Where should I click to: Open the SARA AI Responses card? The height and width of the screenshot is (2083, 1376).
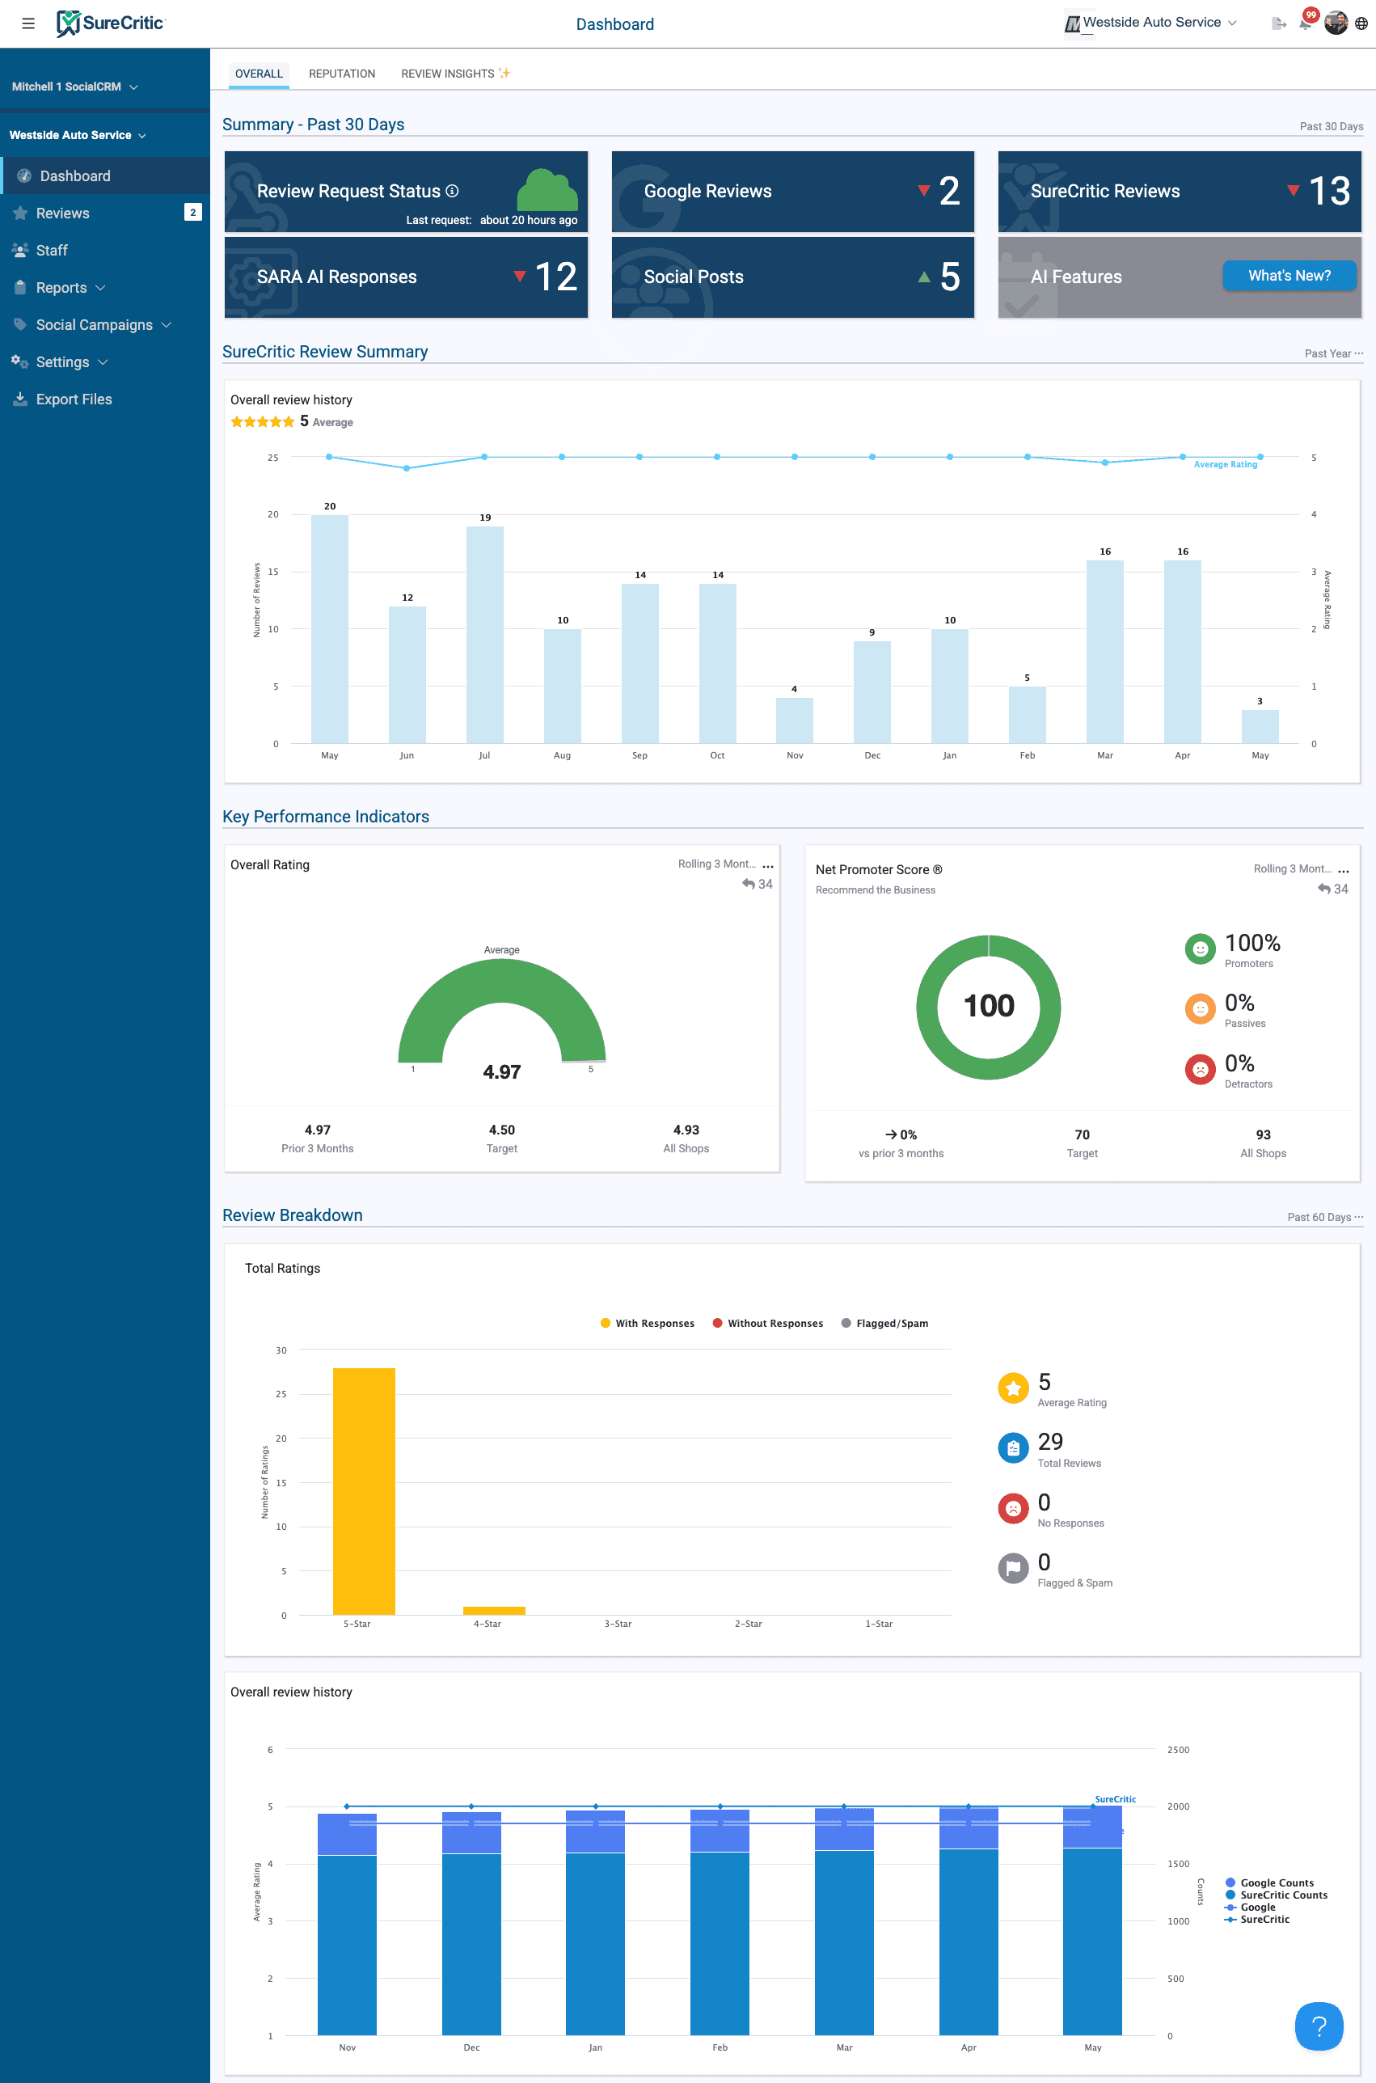point(405,277)
